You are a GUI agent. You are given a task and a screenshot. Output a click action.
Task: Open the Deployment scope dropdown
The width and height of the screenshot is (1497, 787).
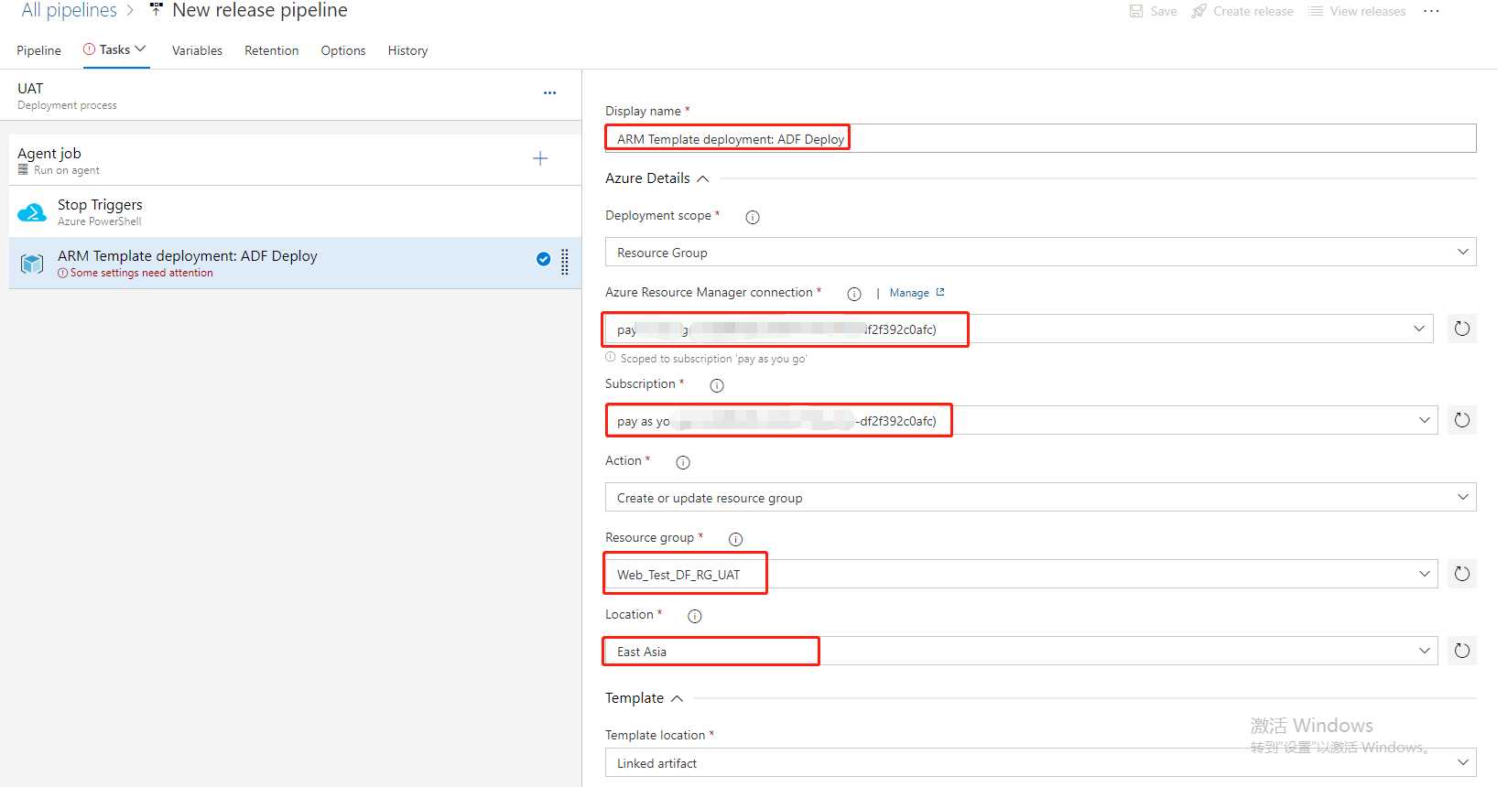click(x=1040, y=253)
